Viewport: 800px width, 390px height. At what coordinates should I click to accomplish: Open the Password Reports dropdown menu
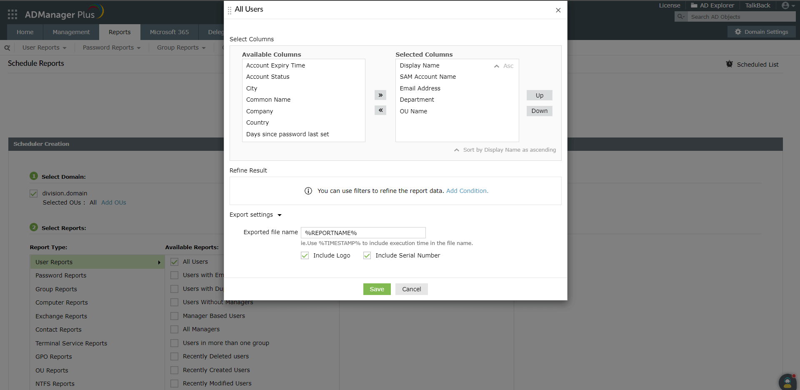[x=112, y=47]
